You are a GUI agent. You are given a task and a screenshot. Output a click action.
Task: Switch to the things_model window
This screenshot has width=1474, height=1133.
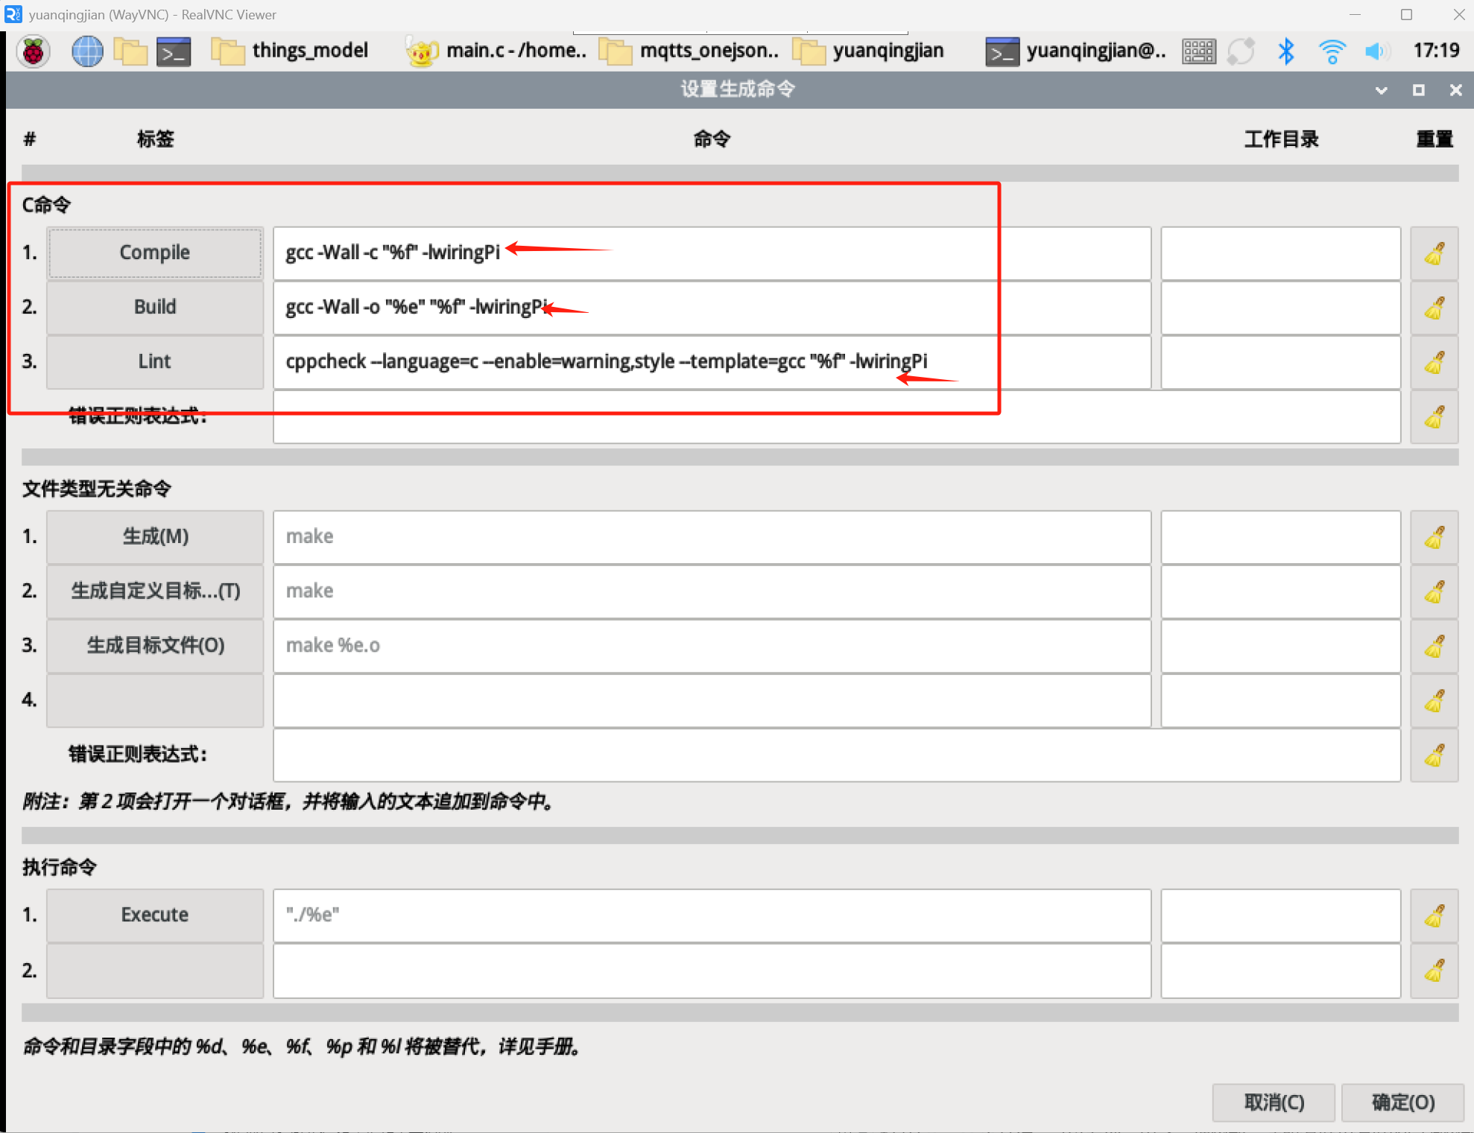(290, 51)
